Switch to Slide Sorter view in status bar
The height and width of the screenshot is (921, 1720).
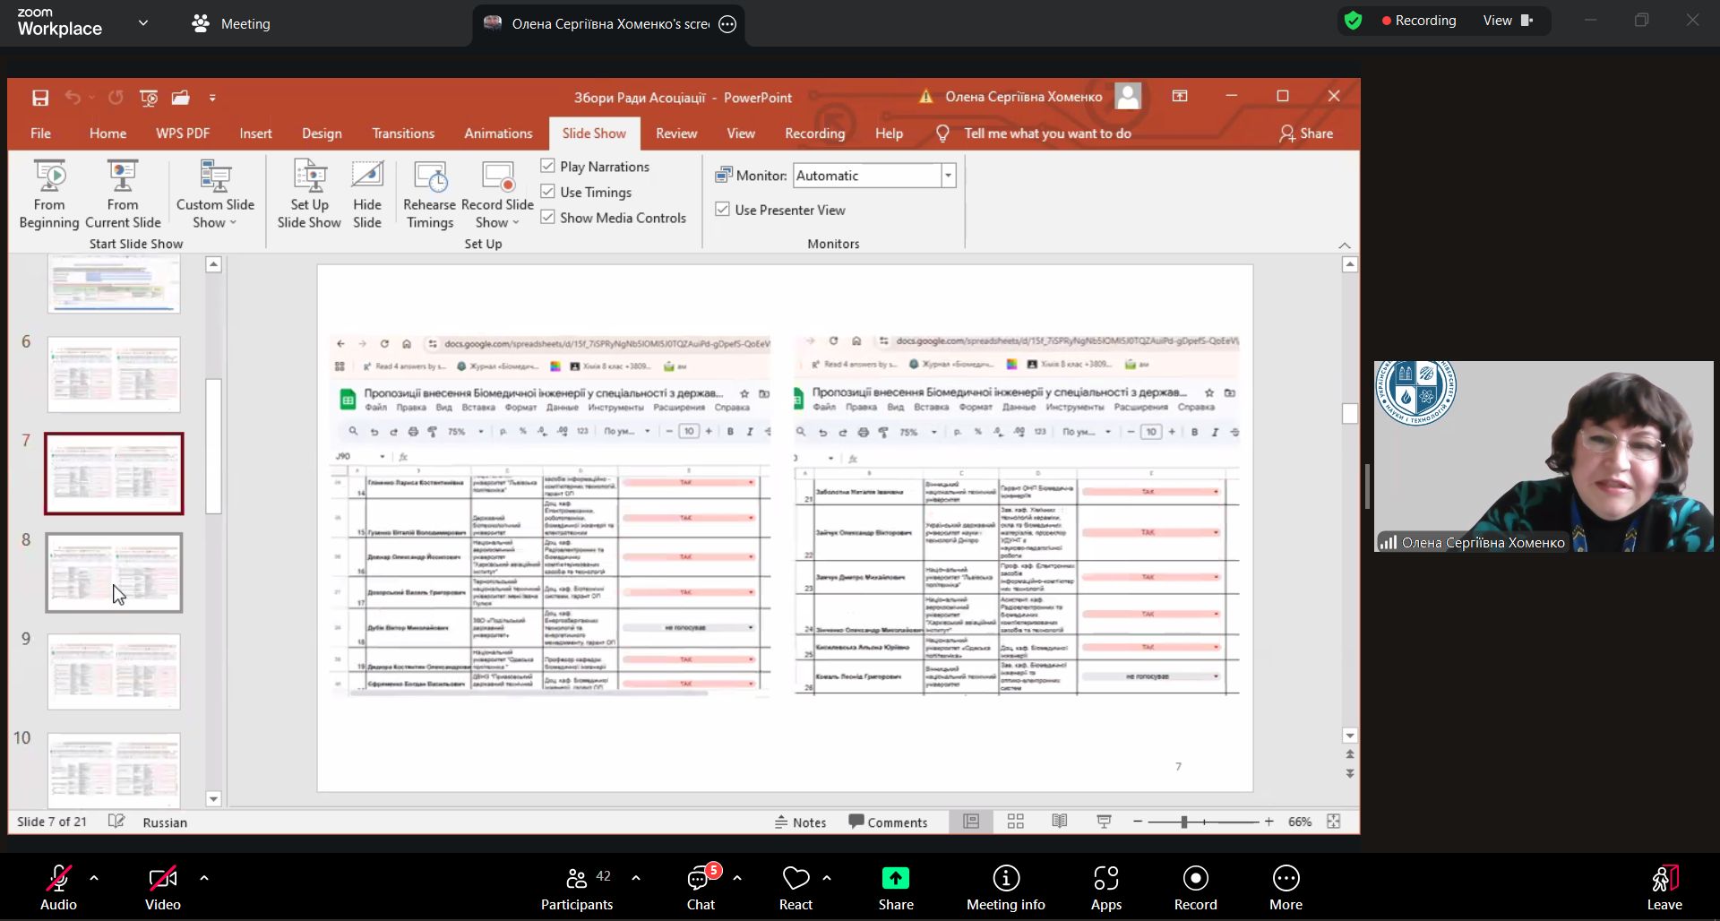1015,822
